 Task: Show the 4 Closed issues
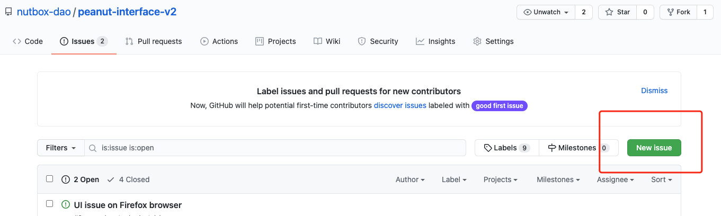coord(128,179)
